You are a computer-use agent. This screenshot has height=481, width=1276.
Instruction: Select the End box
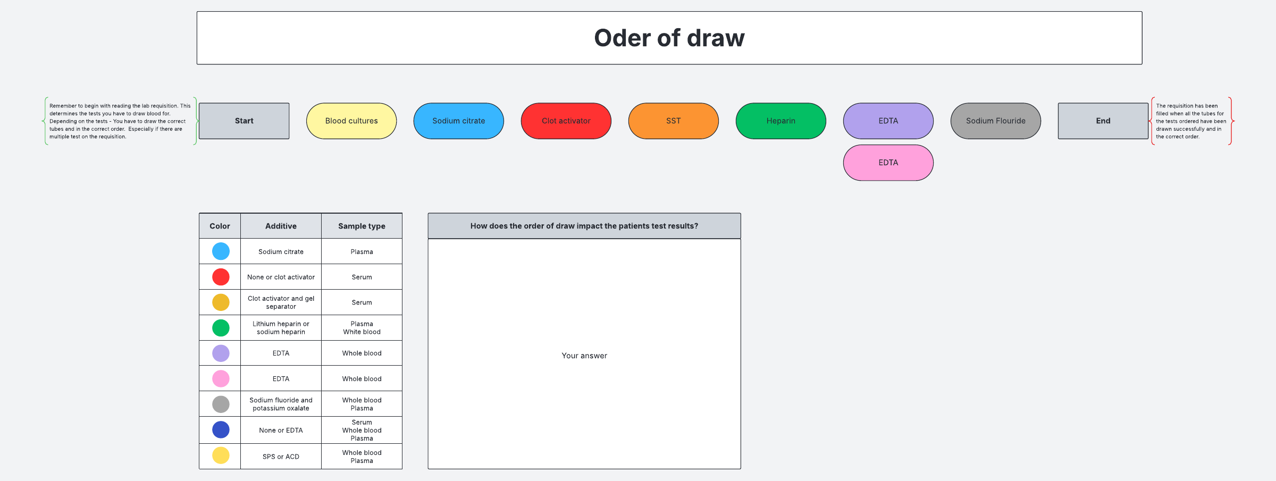coord(1103,121)
